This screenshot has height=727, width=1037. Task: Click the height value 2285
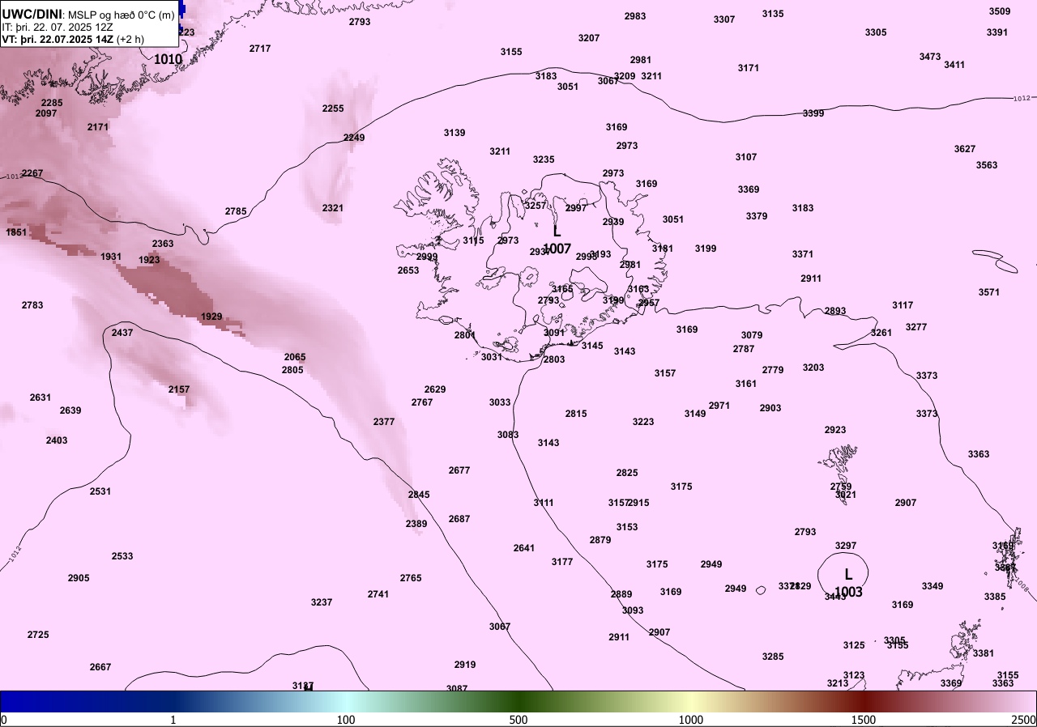52,103
